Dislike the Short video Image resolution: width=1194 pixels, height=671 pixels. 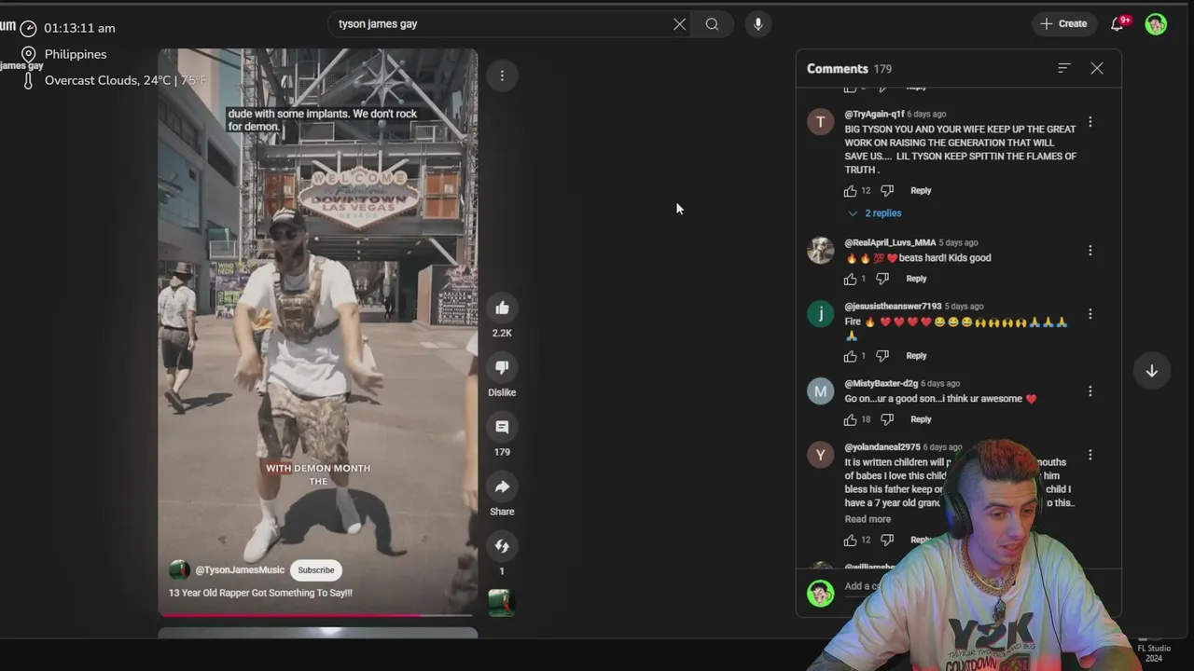click(502, 368)
